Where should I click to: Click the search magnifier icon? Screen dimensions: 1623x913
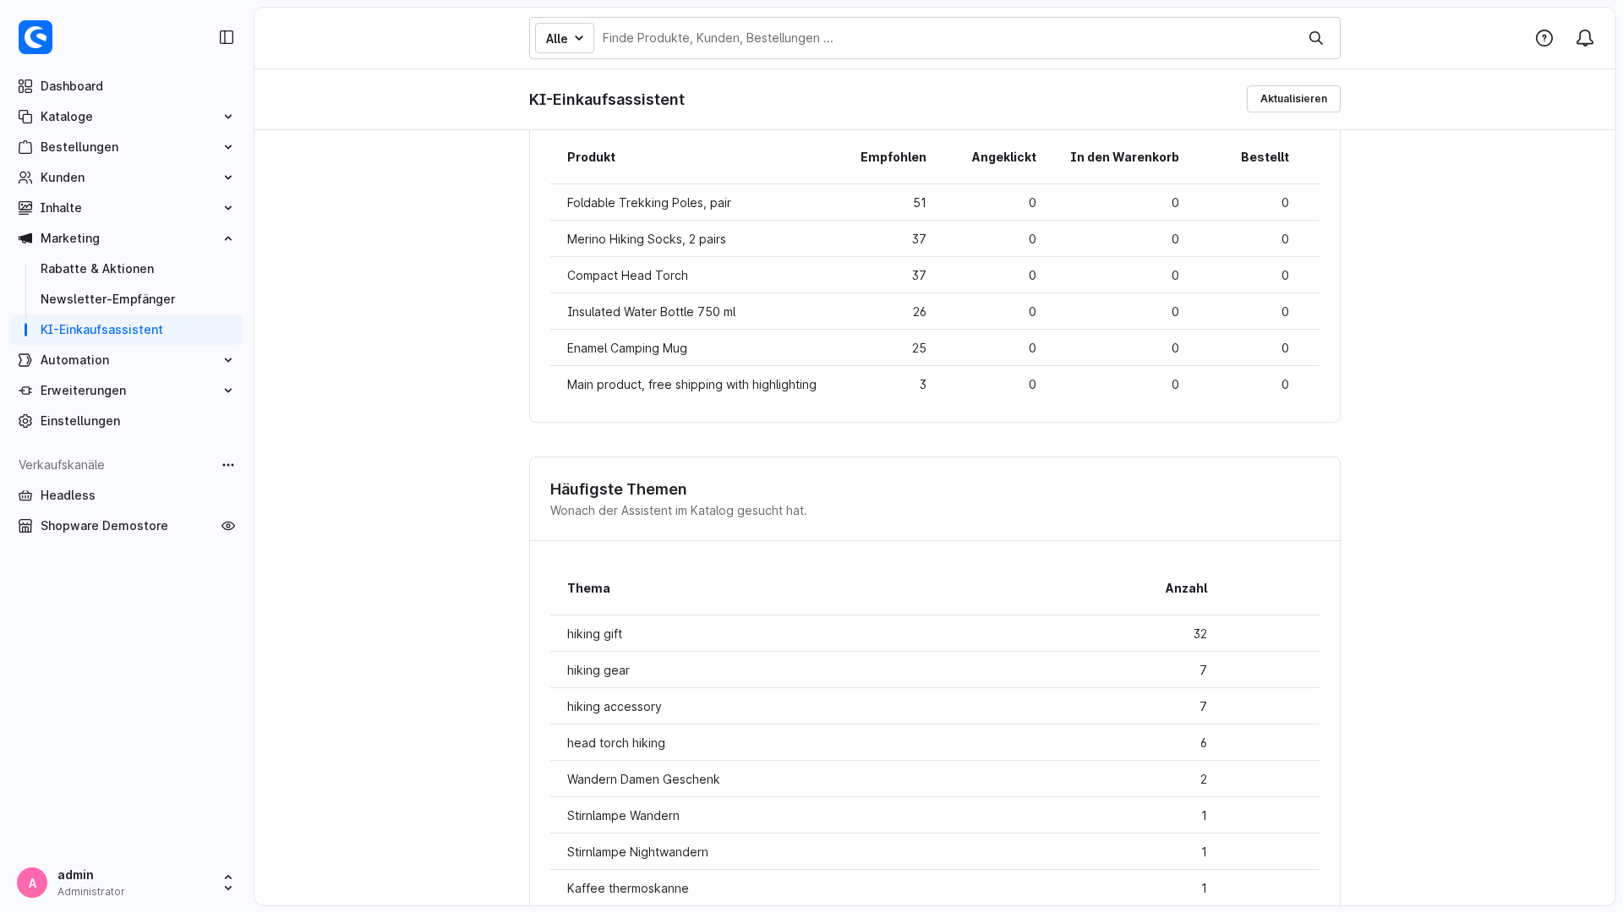1316,38
